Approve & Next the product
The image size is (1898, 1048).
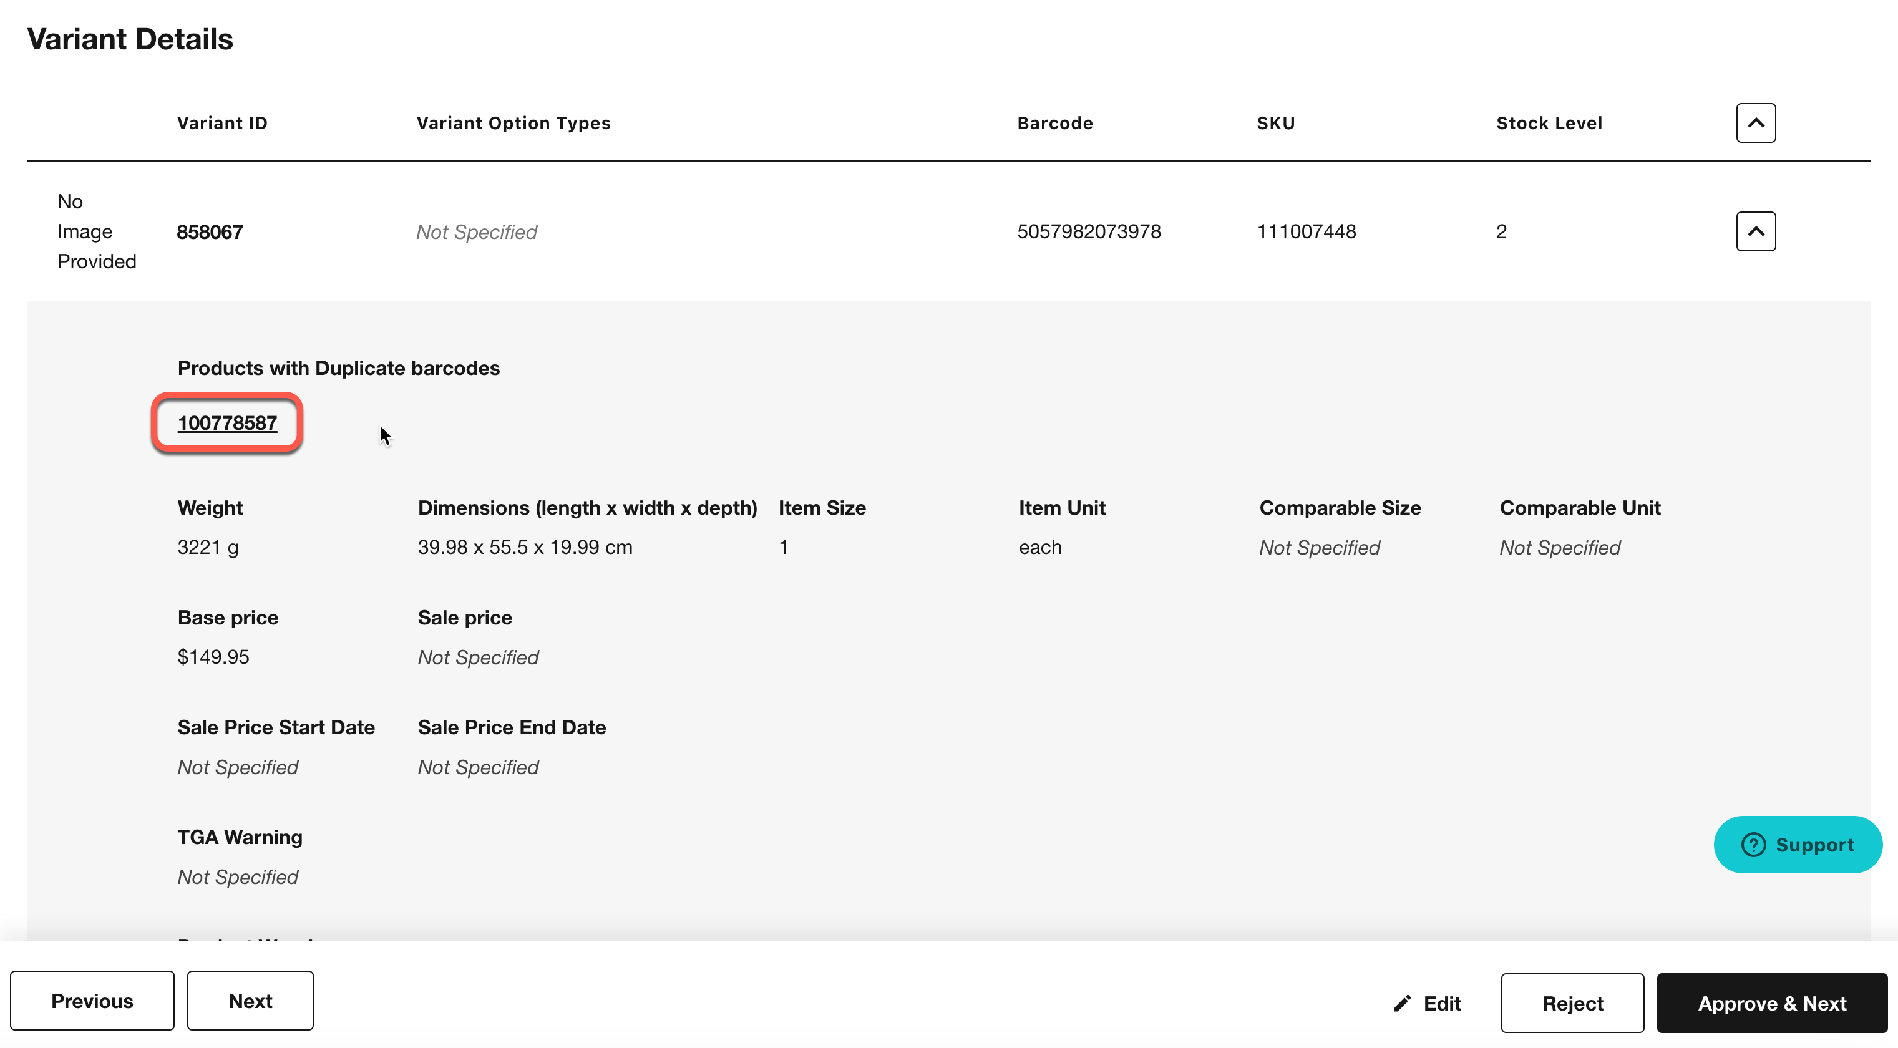tap(1772, 1003)
